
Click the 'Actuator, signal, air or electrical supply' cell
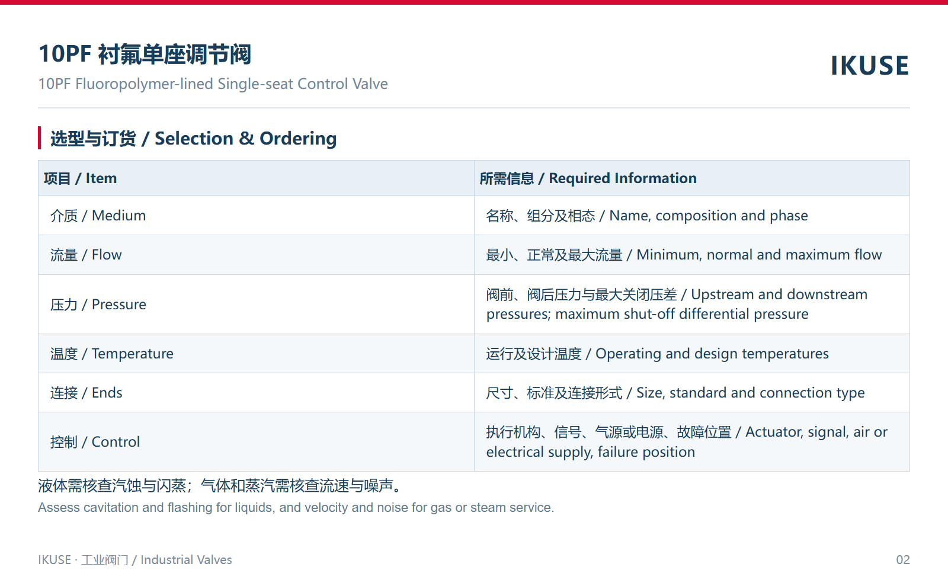coord(692,442)
